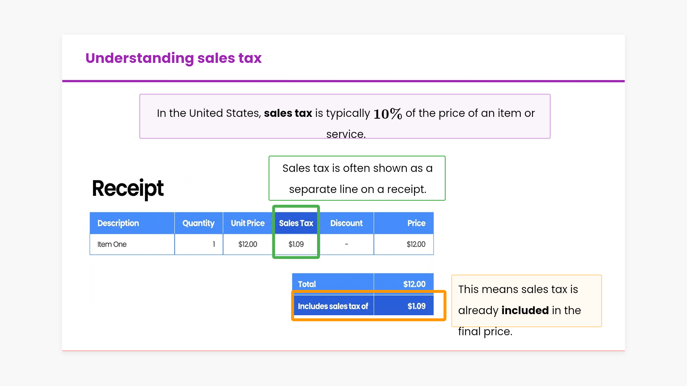The width and height of the screenshot is (687, 386).
Task: Click the "Discount" column header
Action: coord(346,223)
